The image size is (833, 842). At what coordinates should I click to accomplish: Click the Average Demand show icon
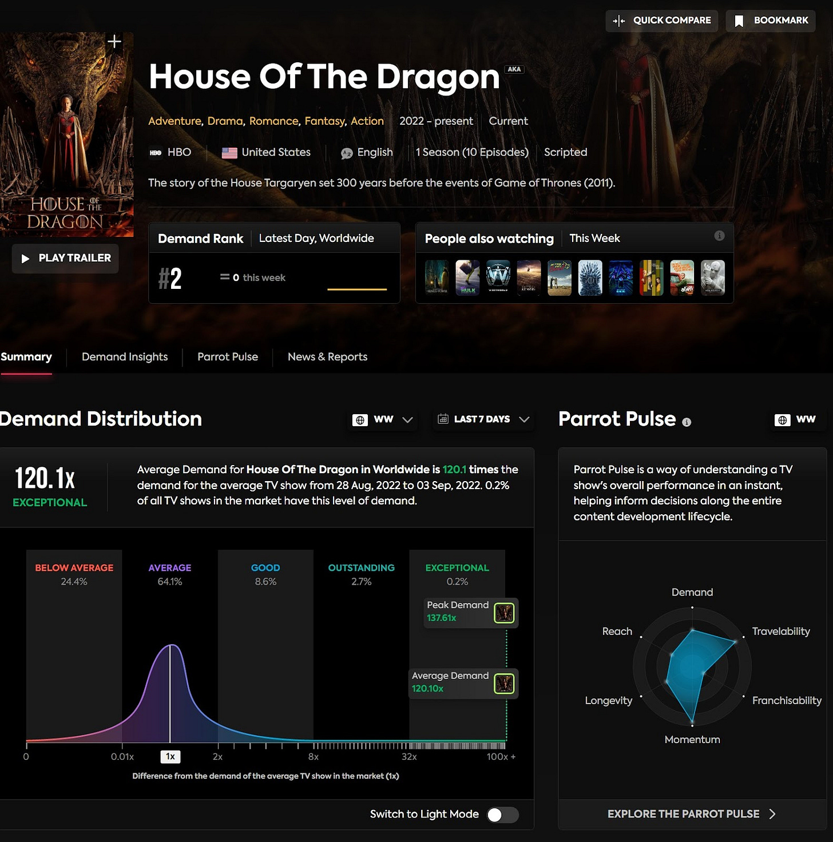point(504,684)
